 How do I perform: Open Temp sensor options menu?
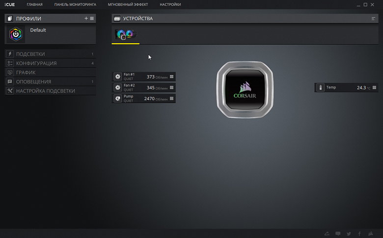click(374, 87)
